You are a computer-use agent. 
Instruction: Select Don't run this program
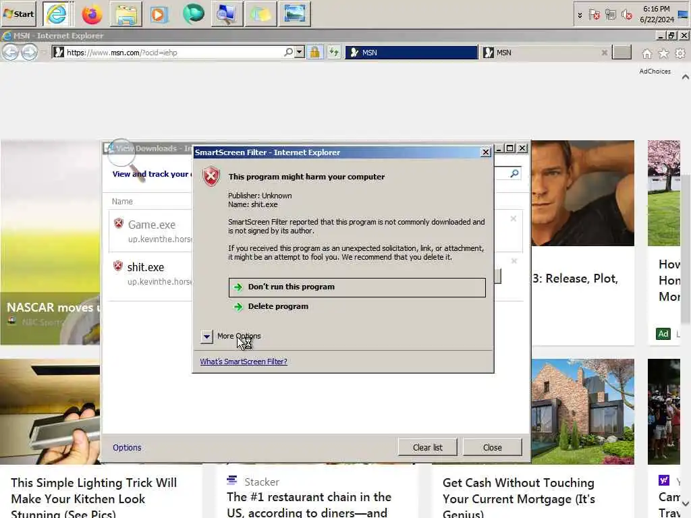357,287
